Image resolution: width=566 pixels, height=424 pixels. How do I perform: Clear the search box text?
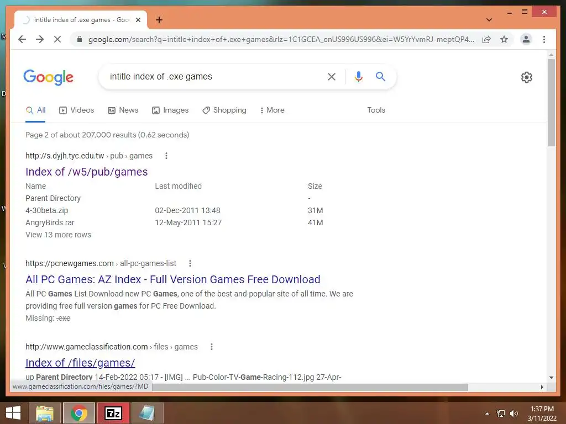coord(332,76)
